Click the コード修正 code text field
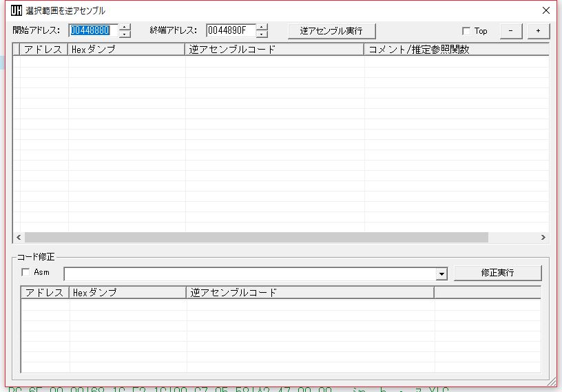The image size is (562, 392). point(250,274)
